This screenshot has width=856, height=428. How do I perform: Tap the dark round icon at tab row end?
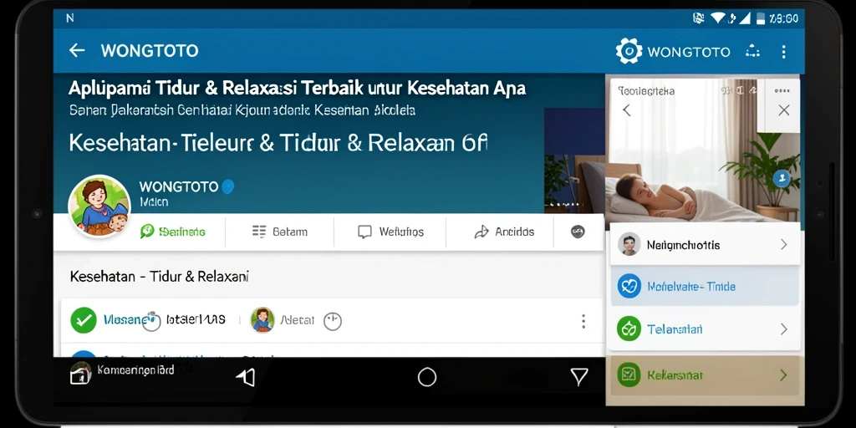pos(578,232)
